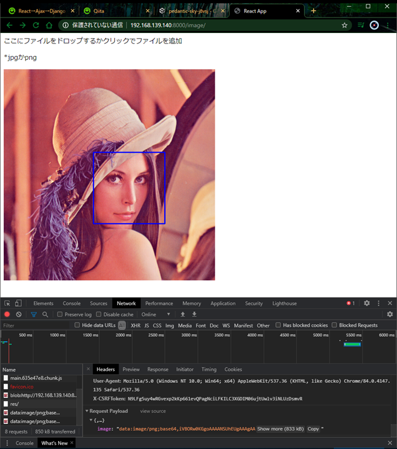Toggle the device toolbar icon in DevTools
This screenshot has height=449, width=397.
coord(18,303)
